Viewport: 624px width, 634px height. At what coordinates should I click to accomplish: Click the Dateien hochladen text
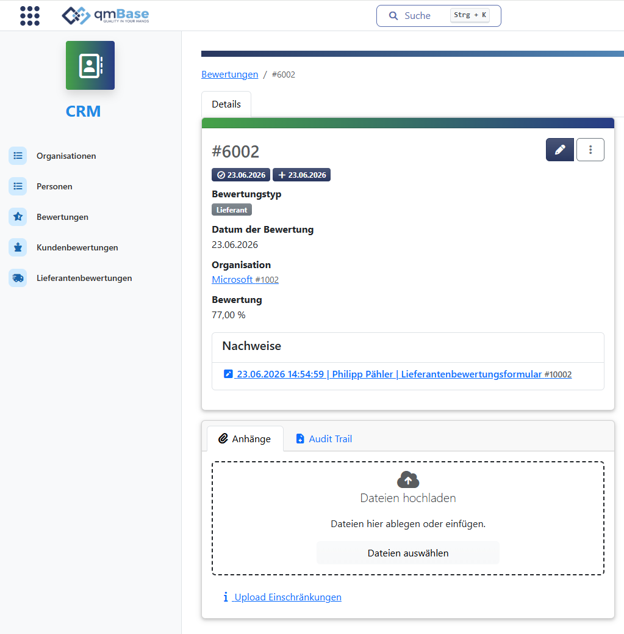click(x=408, y=498)
